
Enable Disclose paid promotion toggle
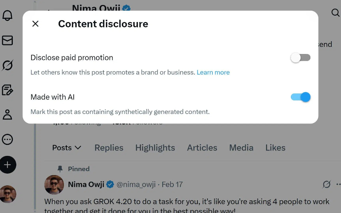[x=301, y=58]
